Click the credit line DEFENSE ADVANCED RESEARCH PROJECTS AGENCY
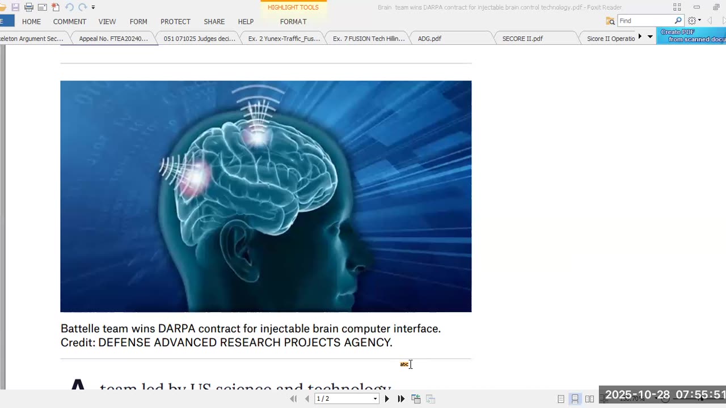 click(245, 343)
